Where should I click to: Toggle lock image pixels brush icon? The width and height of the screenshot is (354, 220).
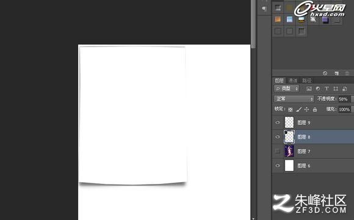coord(298,109)
